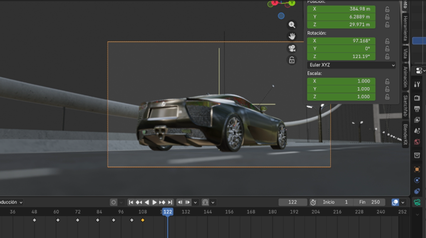Image resolution: width=426 pixels, height=238 pixels.
Task: Open the World properties globe icon
Action: pos(417,142)
